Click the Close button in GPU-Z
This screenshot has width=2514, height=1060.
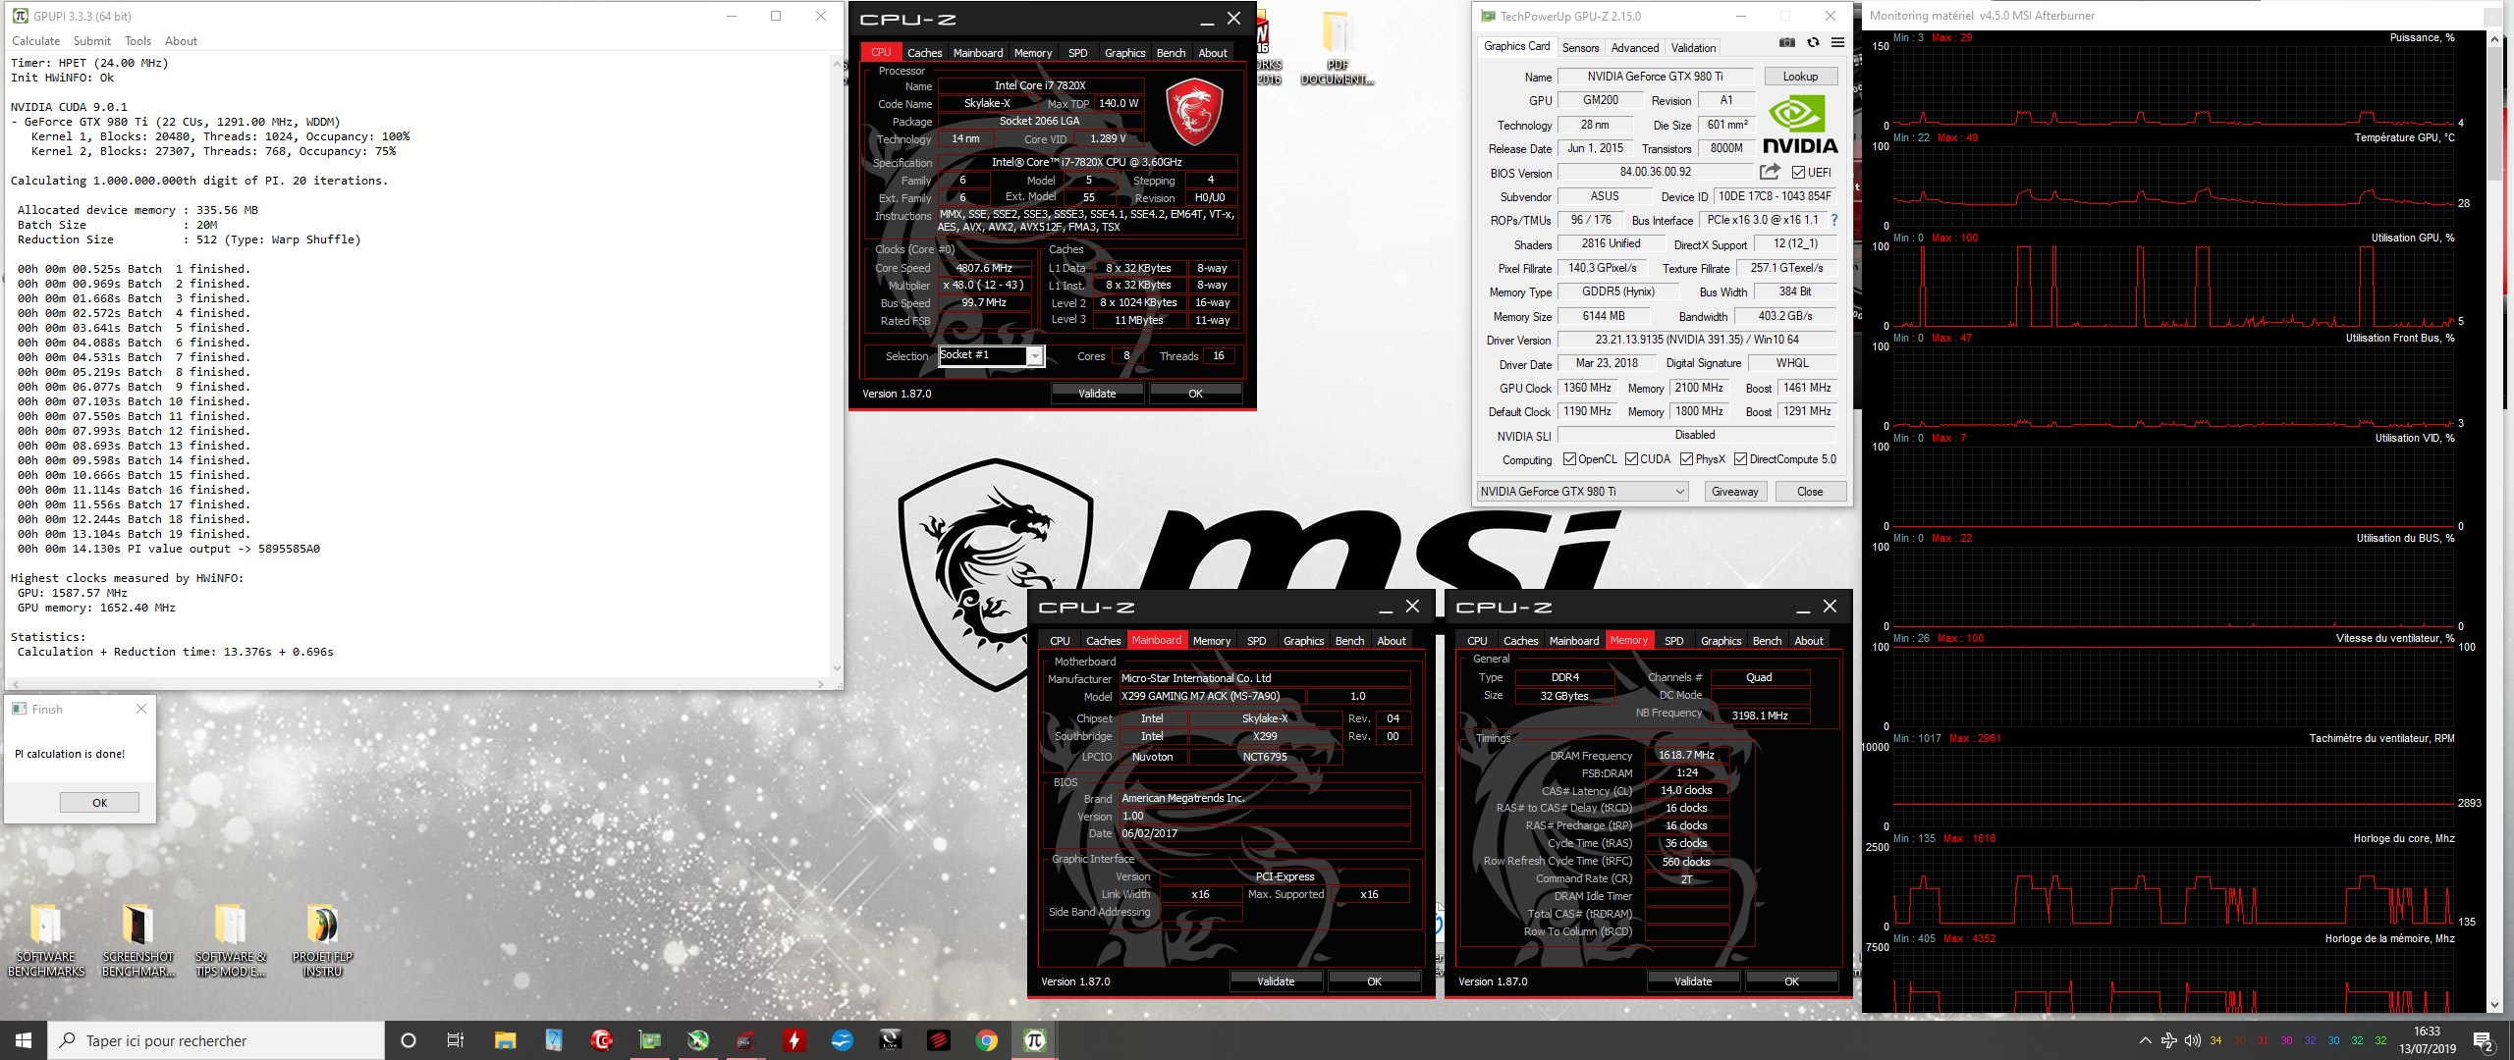pyautogui.click(x=1810, y=492)
